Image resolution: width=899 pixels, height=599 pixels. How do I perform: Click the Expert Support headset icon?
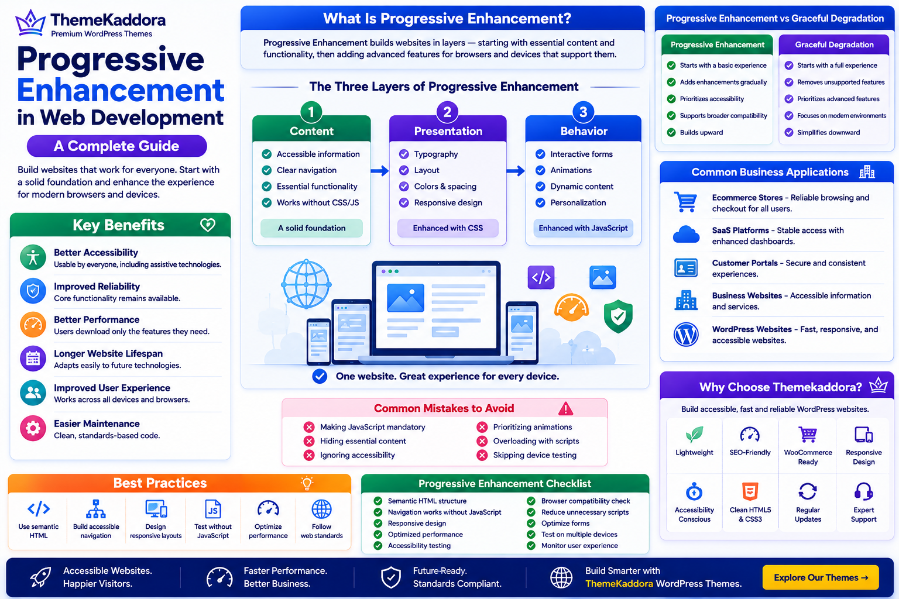tap(863, 491)
